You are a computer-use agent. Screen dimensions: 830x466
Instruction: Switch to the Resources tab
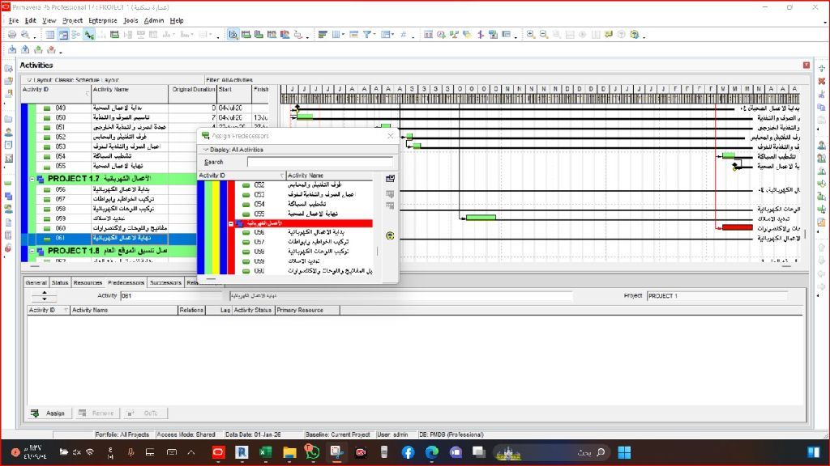(88, 283)
